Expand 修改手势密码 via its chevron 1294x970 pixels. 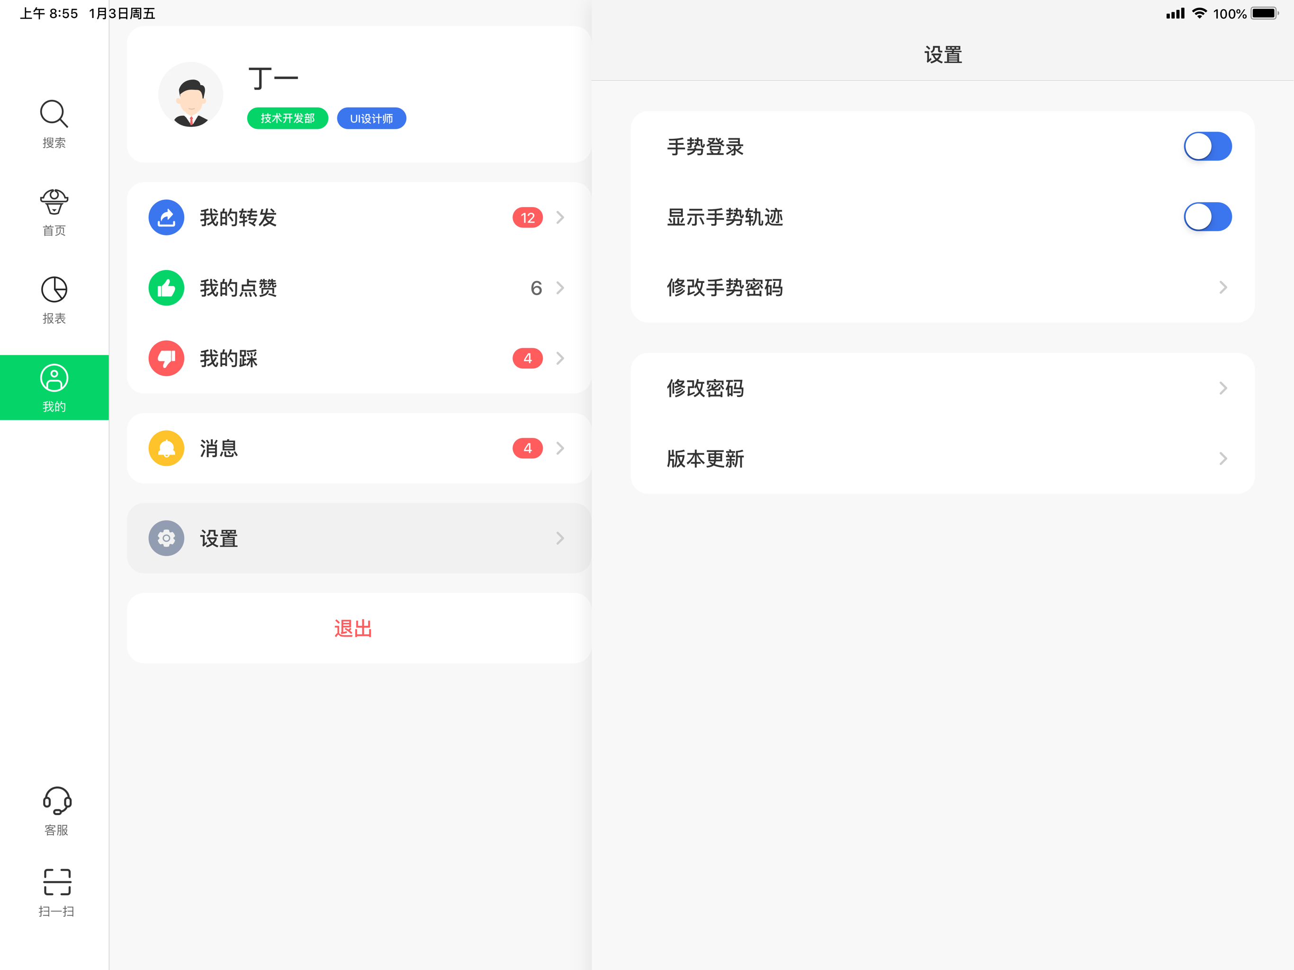tap(1222, 287)
